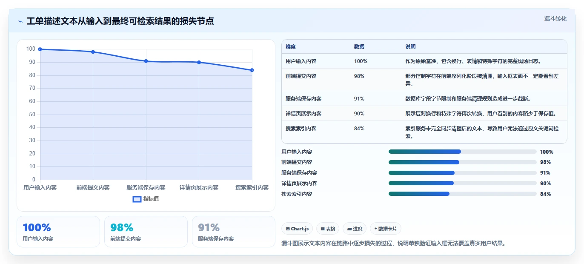The image size is (584, 264).
Task: Click the 维度 table column header
Action: (x=291, y=47)
